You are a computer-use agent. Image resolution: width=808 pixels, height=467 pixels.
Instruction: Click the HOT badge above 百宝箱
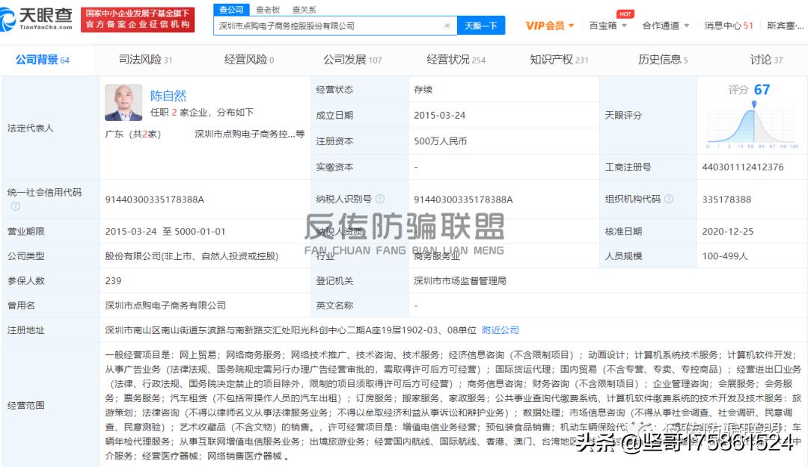coord(624,13)
